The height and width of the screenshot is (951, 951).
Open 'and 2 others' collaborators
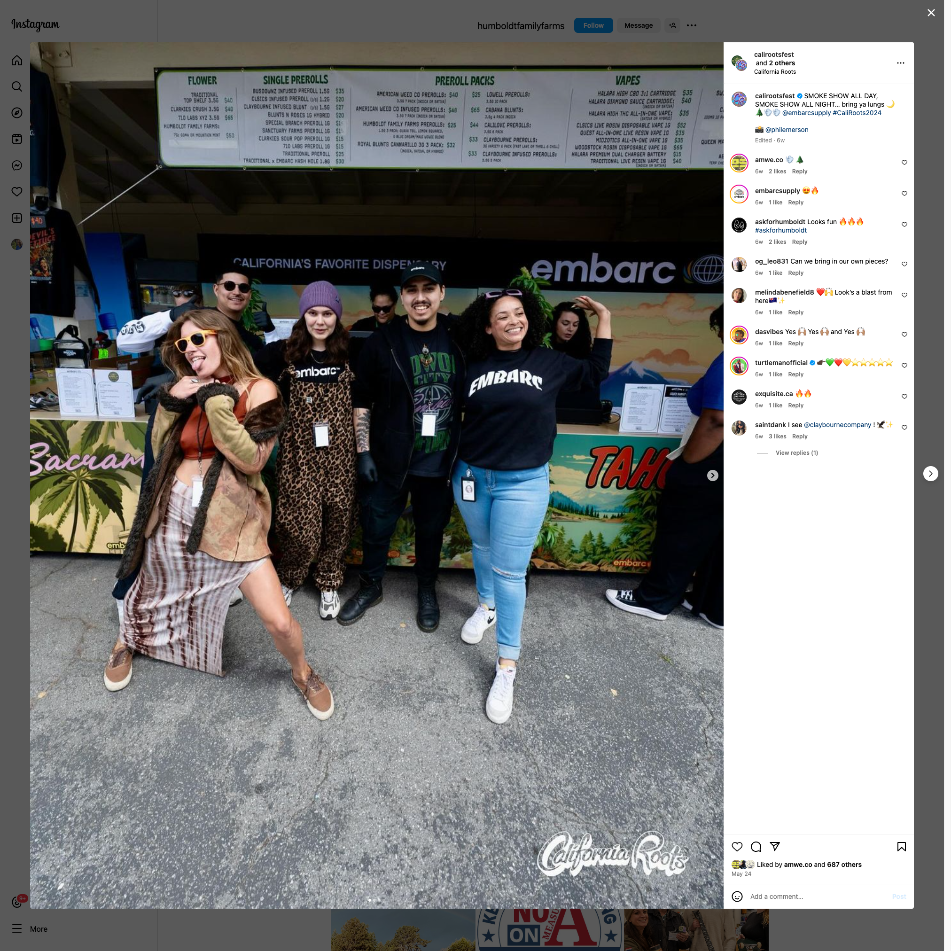point(775,63)
